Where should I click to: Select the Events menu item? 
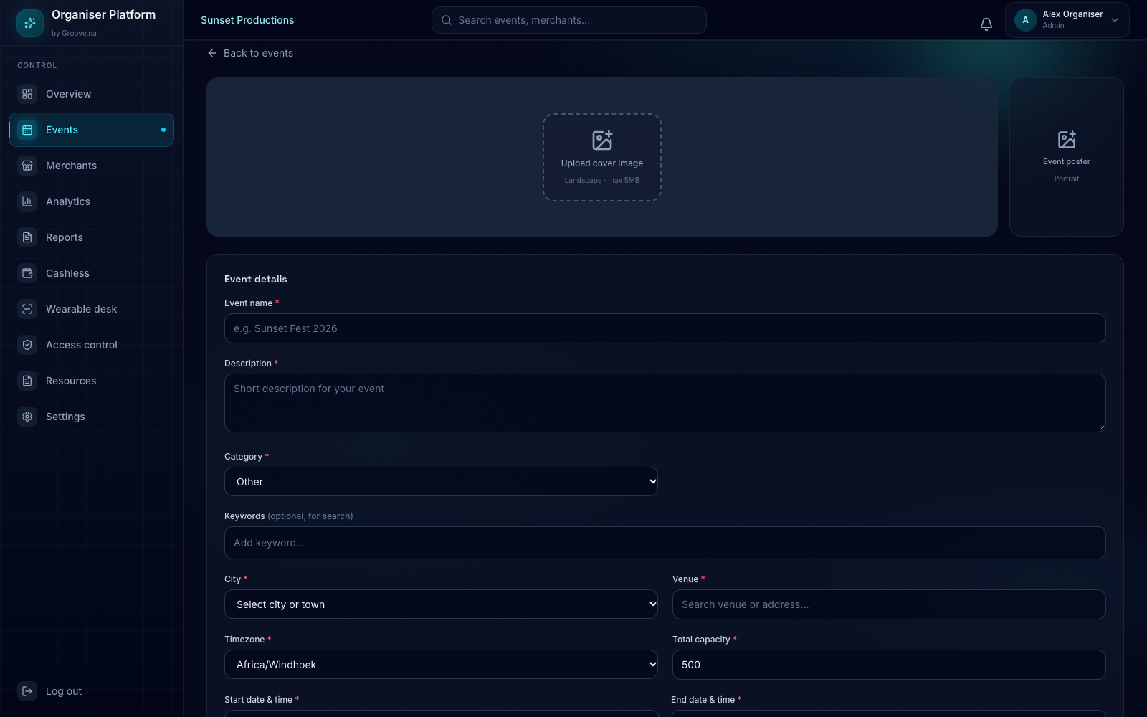[92, 130]
